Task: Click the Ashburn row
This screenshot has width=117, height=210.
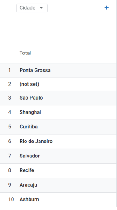Action: pos(58,199)
